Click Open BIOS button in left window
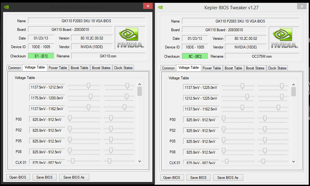The image size is (310, 186). (18, 177)
